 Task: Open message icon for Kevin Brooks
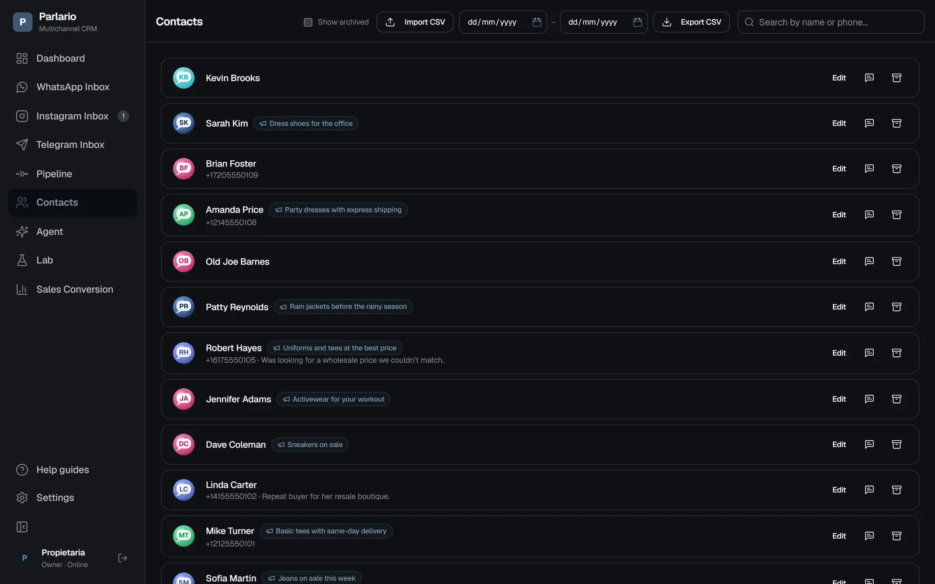click(869, 78)
